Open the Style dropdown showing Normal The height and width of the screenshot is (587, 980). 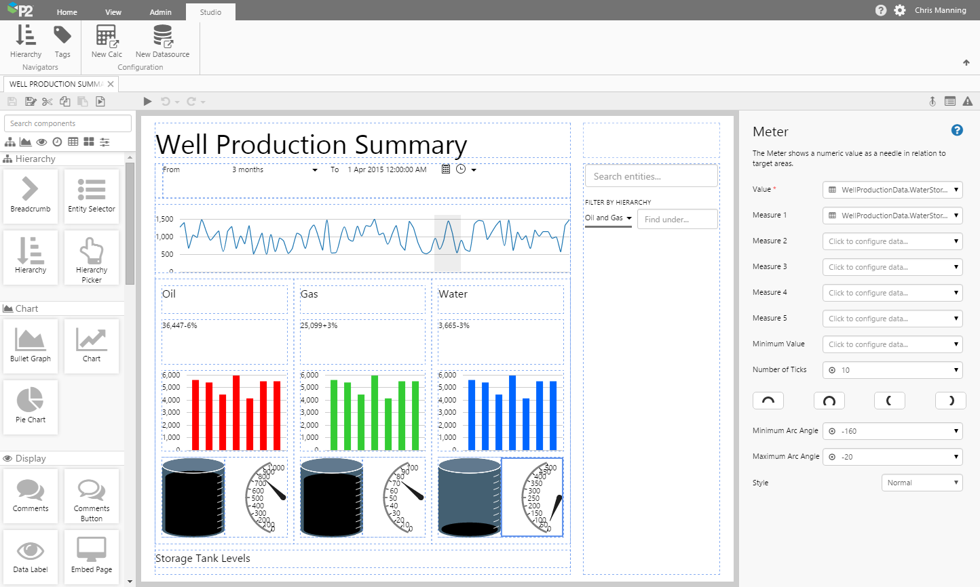pyautogui.click(x=922, y=483)
